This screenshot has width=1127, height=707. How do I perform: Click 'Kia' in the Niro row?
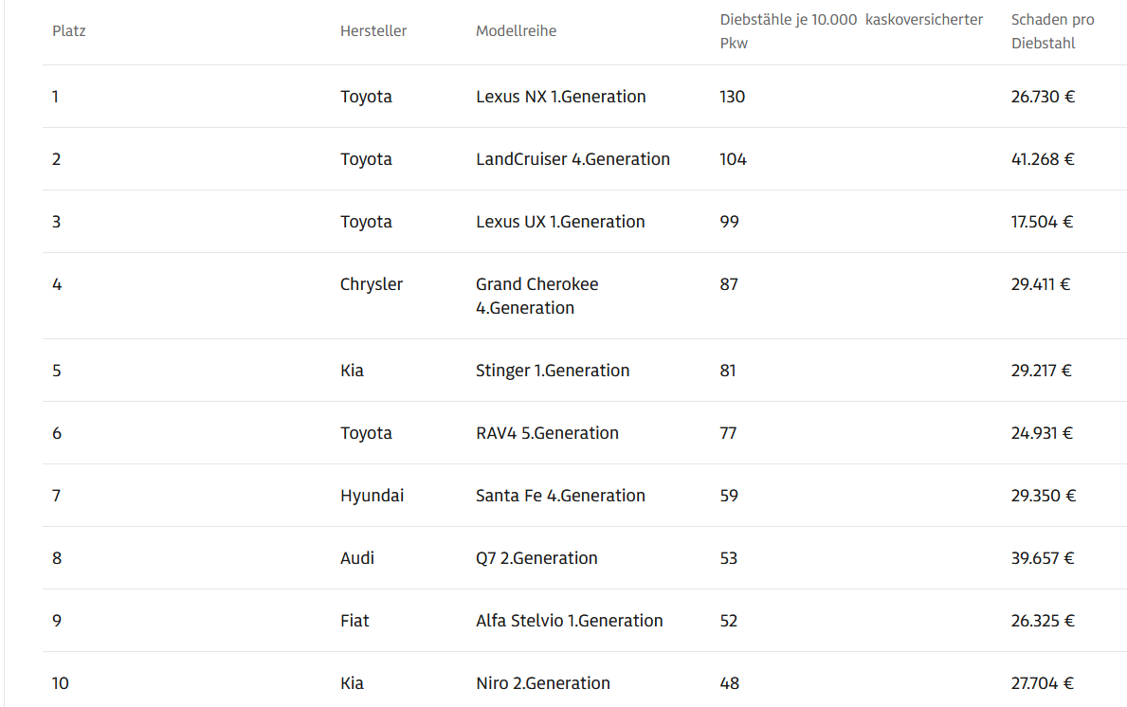click(352, 682)
